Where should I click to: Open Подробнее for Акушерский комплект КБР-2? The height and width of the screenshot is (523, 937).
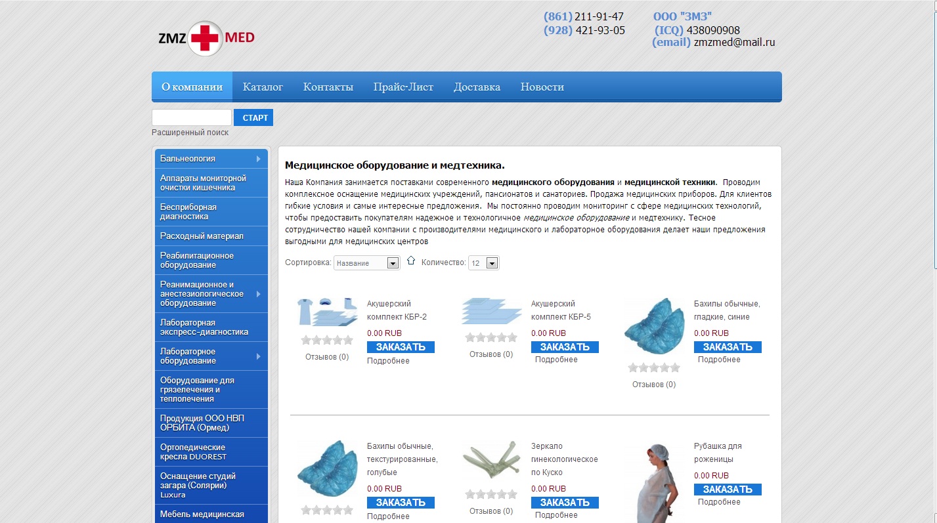(x=388, y=361)
